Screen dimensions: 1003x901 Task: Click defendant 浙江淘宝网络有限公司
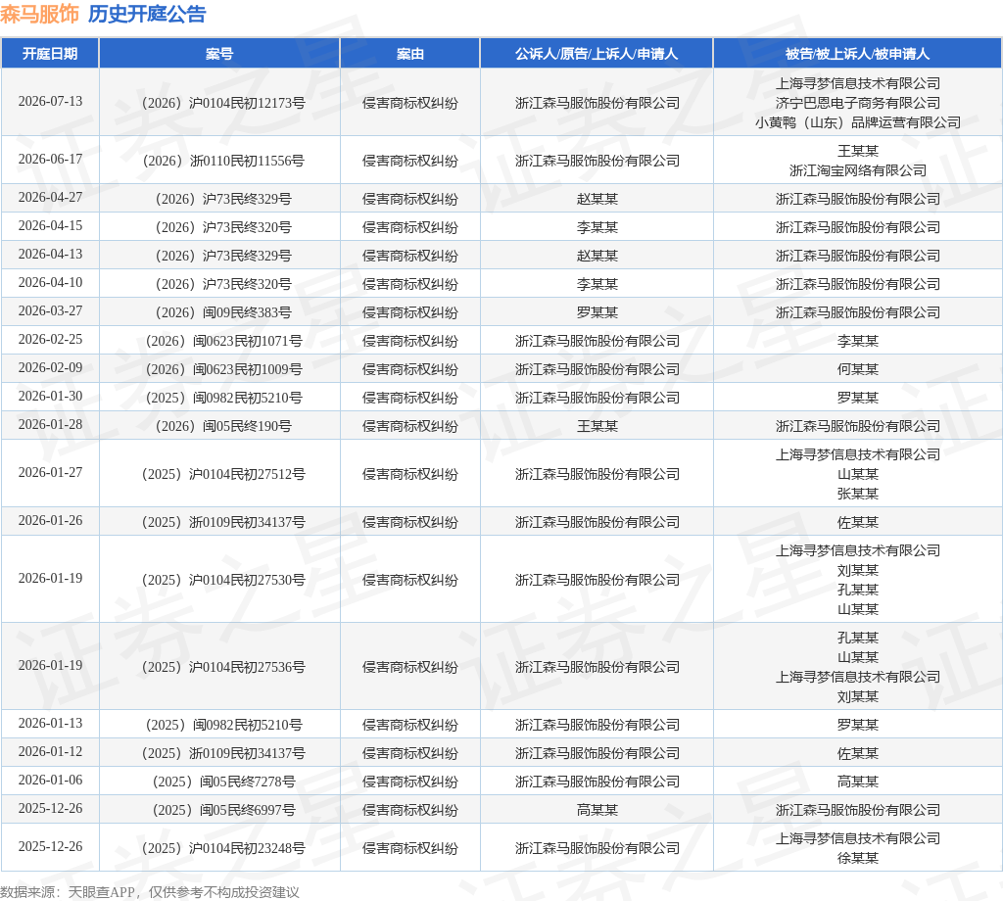pos(858,170)
